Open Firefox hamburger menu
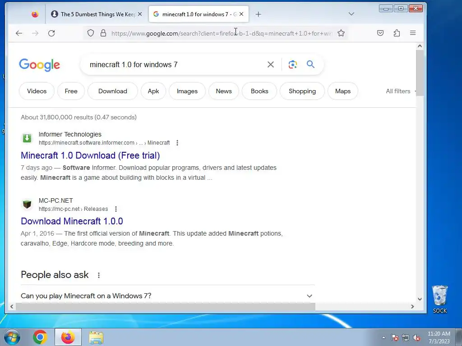 pos(413,33)
